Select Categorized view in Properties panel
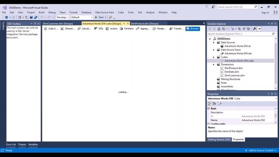279x157 pixels. (210, 104)
